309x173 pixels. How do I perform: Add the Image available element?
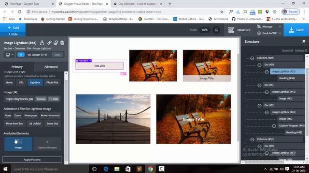click(x=18, y=144)
